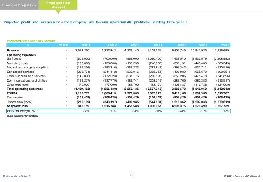Click the Other expenses row label
263x182 pixels.
(18, 85)
